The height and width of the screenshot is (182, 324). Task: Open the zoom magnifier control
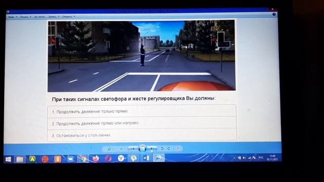click(x=110, y=149)
